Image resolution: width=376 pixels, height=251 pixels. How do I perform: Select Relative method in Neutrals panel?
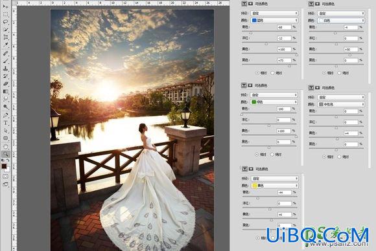pyautogui.click(x=324, y=157)
